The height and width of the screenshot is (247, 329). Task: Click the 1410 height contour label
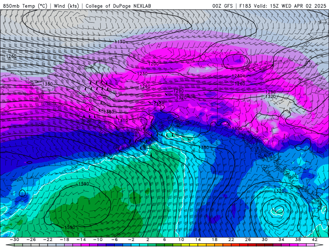click(x=123, y=121)
